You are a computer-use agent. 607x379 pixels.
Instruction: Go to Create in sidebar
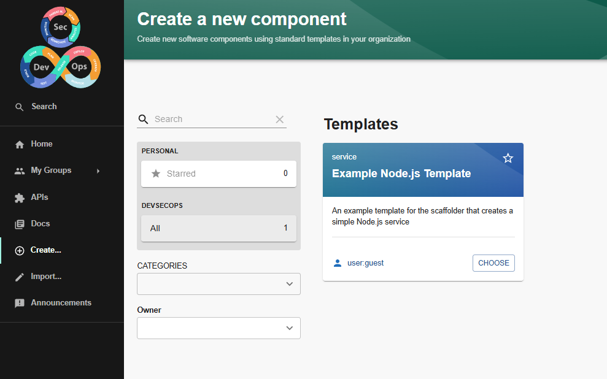pyautogui.click(x=46, y=250)
